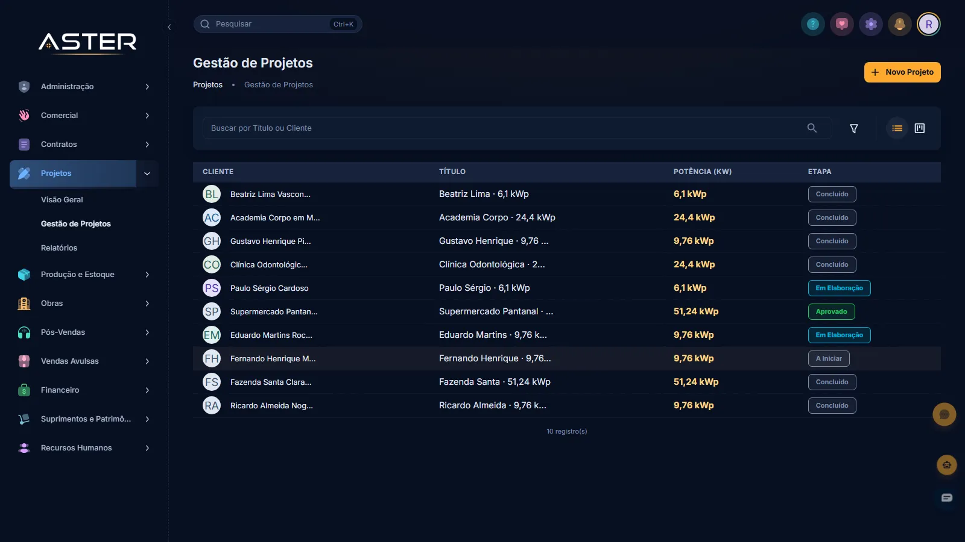This screenshot has width=965, height=542.
Task: Click A Iniciar badge for Fernando Henrique
Action: (829, 358)
